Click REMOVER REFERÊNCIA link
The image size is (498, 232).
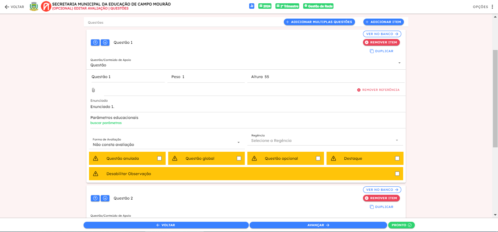coord(378,90)
